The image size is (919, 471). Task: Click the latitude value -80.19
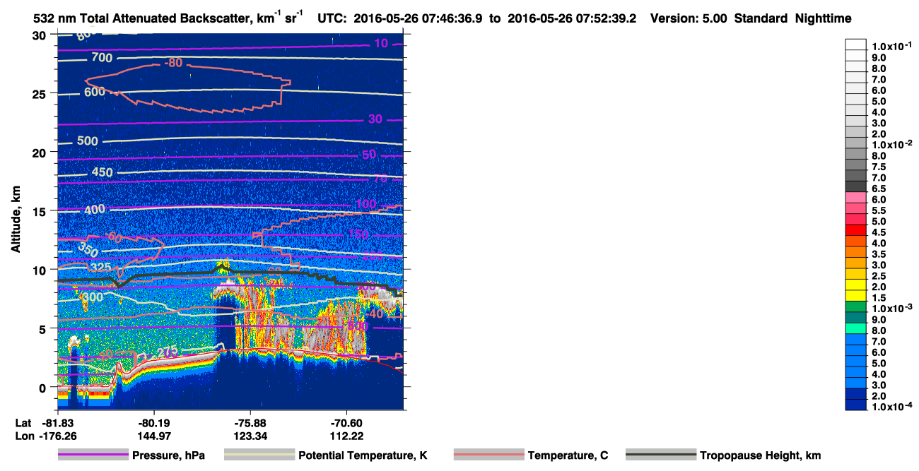click(x=153, y=422)
